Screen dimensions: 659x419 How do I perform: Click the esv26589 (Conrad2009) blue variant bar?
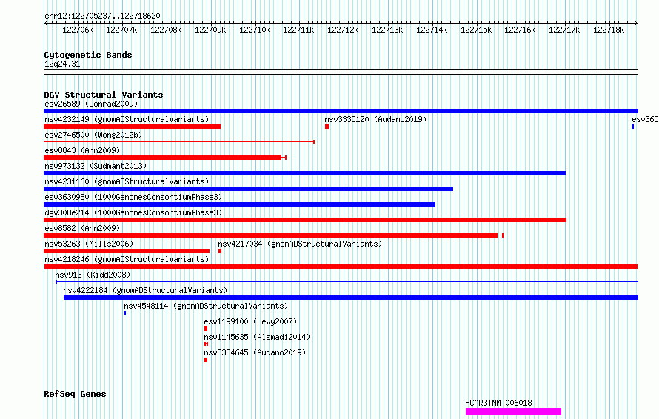[x=341, y=111]
